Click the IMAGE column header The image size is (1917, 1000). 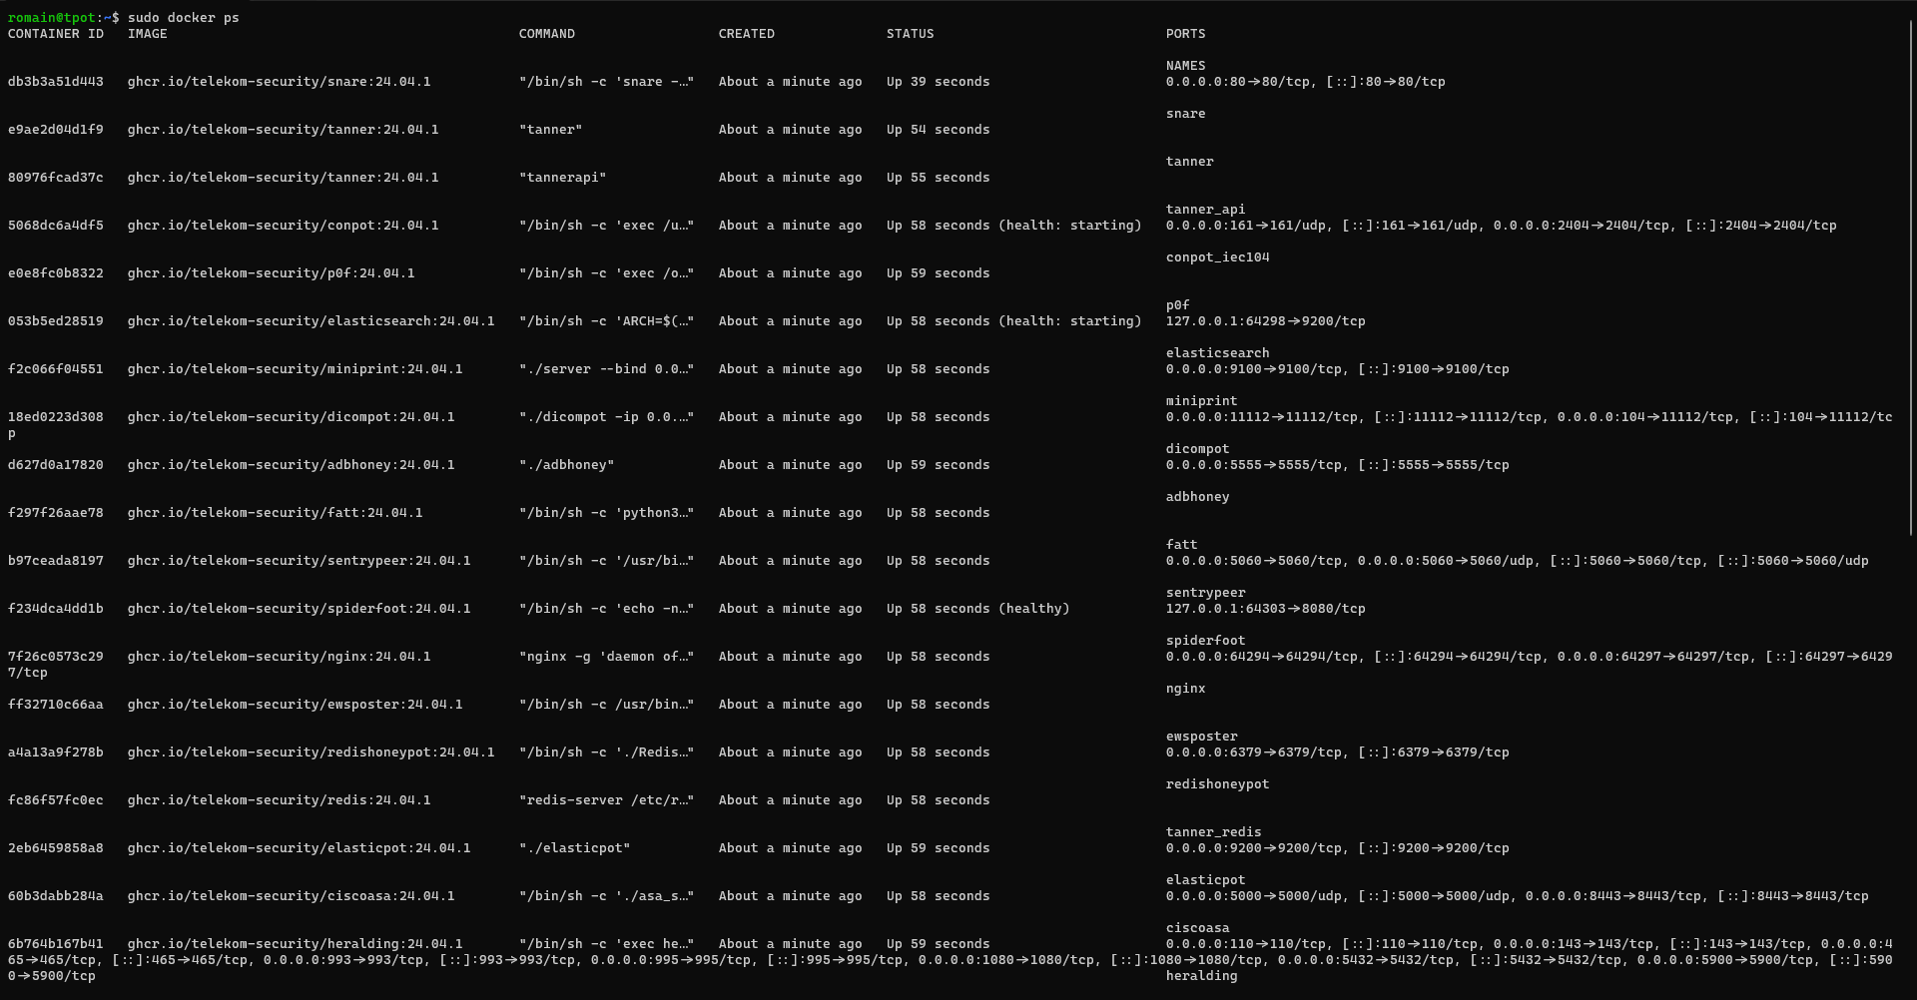(148, 34)
